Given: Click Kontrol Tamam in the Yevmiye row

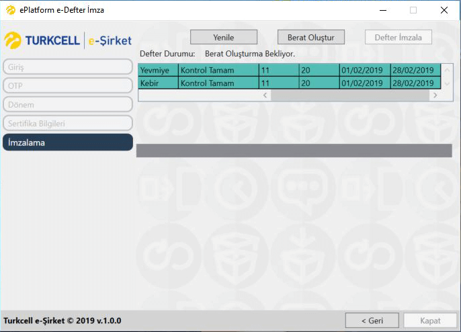Looking at the screenshot, I should [x=218, y=71].
